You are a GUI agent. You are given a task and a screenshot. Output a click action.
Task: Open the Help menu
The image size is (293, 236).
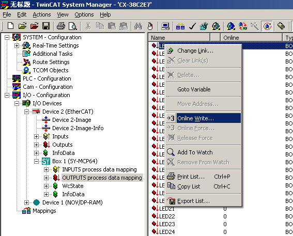point(105,14)
